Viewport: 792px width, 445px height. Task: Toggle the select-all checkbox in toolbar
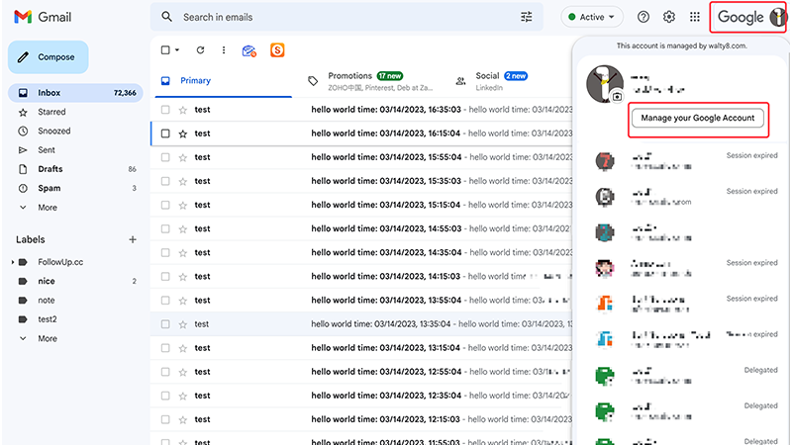[x=165, y=50]
